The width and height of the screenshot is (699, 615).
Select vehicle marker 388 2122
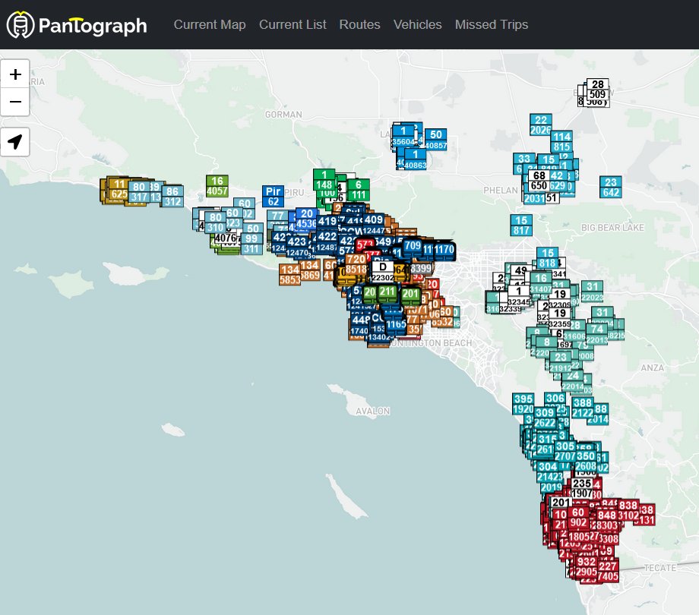(x=582, y=408)
